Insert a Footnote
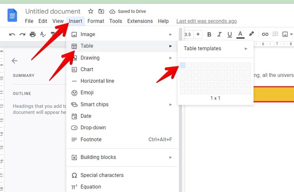Image resolution: width=294 pixels, height=192 pixels. coord(122,139)
